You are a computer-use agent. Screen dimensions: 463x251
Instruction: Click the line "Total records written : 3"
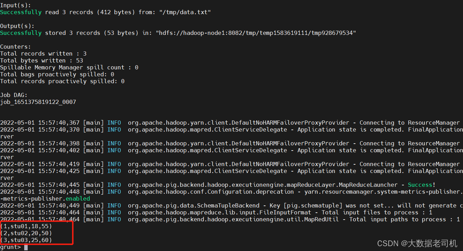(x=43, y=54)
